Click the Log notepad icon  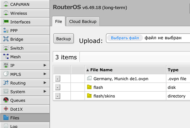pos(6,126)
